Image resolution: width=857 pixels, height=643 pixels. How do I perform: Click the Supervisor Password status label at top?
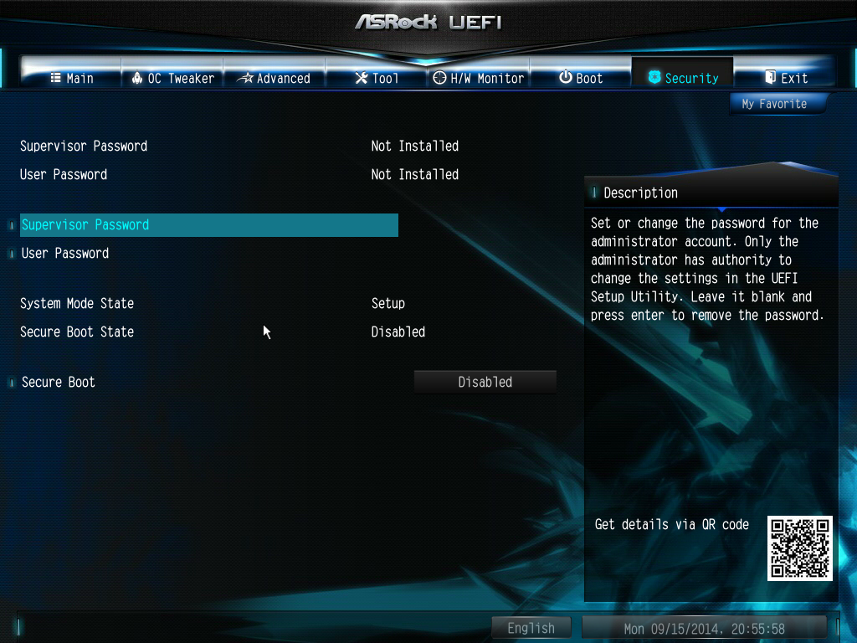[84, 146]
